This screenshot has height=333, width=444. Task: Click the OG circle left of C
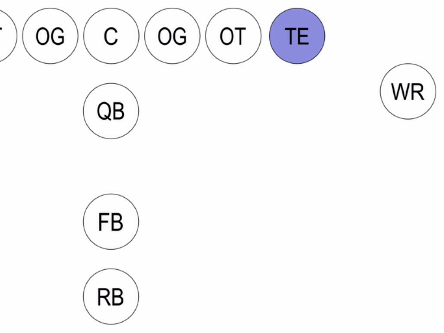click(50, 36)
